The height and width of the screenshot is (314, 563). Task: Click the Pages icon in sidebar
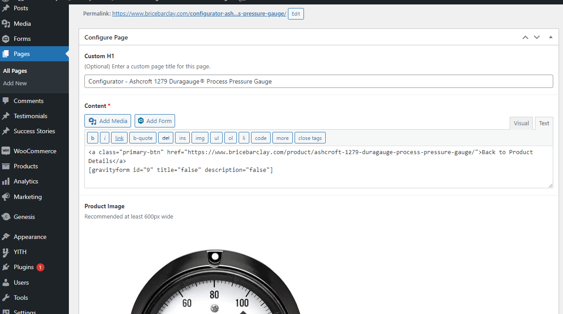click(x=6, y=54)
